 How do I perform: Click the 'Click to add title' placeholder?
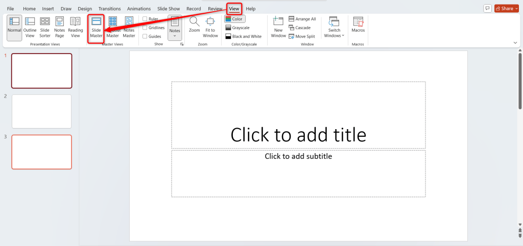click(x=298, y=115)
